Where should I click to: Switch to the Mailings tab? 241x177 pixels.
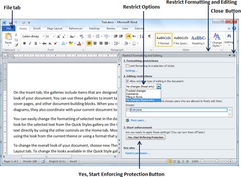point(94,28)
